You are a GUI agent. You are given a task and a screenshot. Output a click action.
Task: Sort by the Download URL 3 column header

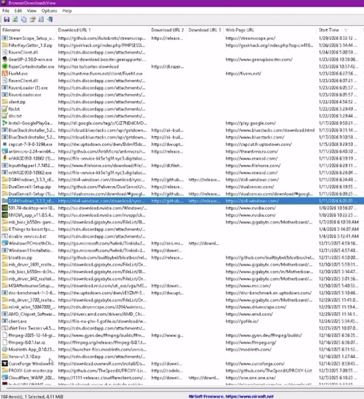205,30
